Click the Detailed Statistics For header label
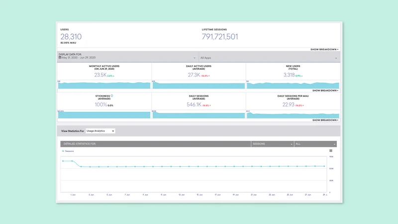The height and width of the screenshot is (224, 398). pyautogui.click(x=80, y=144)
